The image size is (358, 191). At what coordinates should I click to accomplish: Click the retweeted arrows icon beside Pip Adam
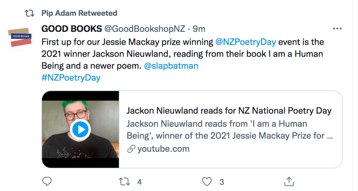[29, 13]
